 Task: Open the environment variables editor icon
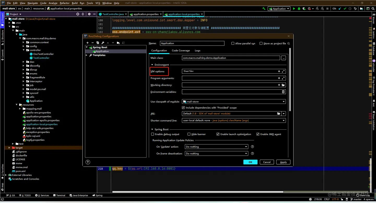click(283, 92)
